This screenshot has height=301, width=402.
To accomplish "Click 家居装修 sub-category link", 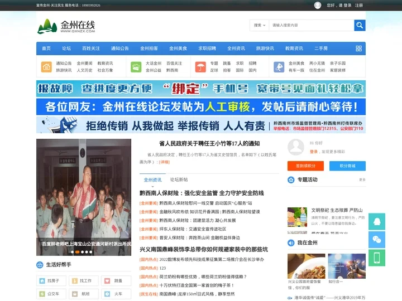I will 338,70.
